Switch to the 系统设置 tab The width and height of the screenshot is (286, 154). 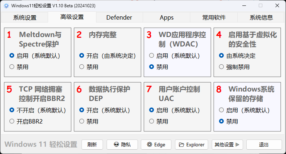[25, 17]
